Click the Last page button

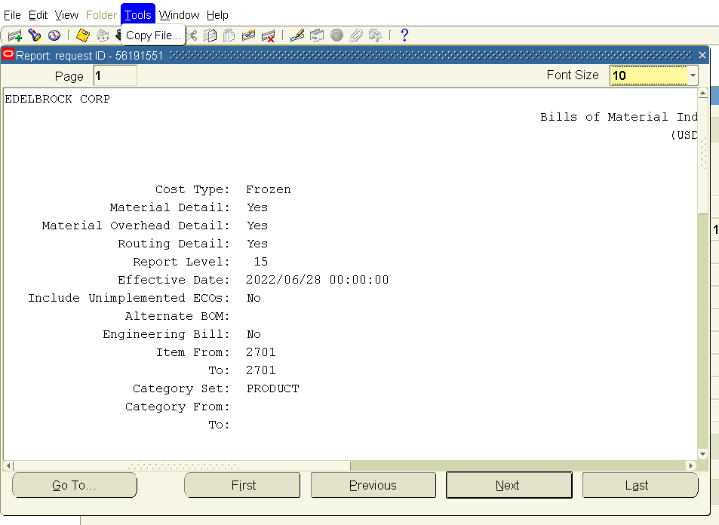click(640, 485)
